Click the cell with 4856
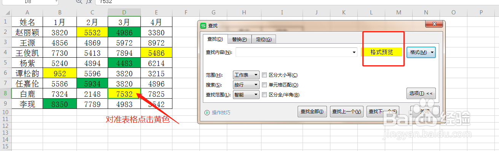This screenshot has height=151, width=499. click(59, 42)
